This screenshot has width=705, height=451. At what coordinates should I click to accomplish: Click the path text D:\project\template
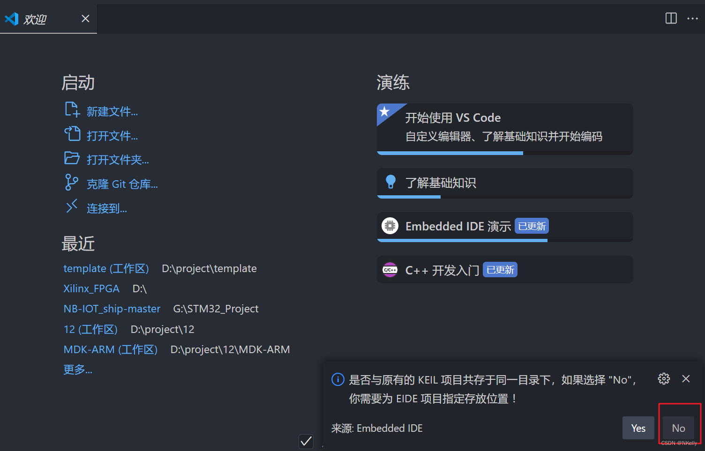tap(209, 268)
